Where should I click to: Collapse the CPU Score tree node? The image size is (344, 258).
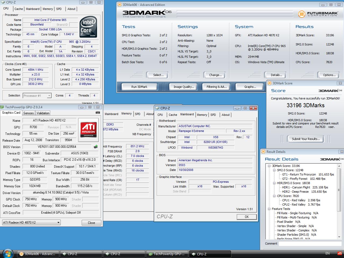274,196
